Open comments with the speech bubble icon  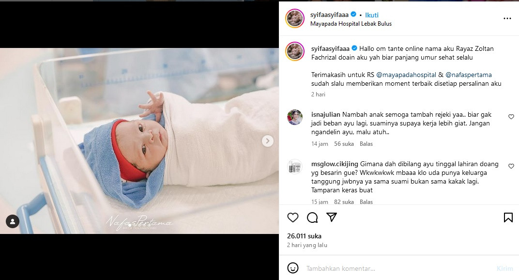pos(312,218)
